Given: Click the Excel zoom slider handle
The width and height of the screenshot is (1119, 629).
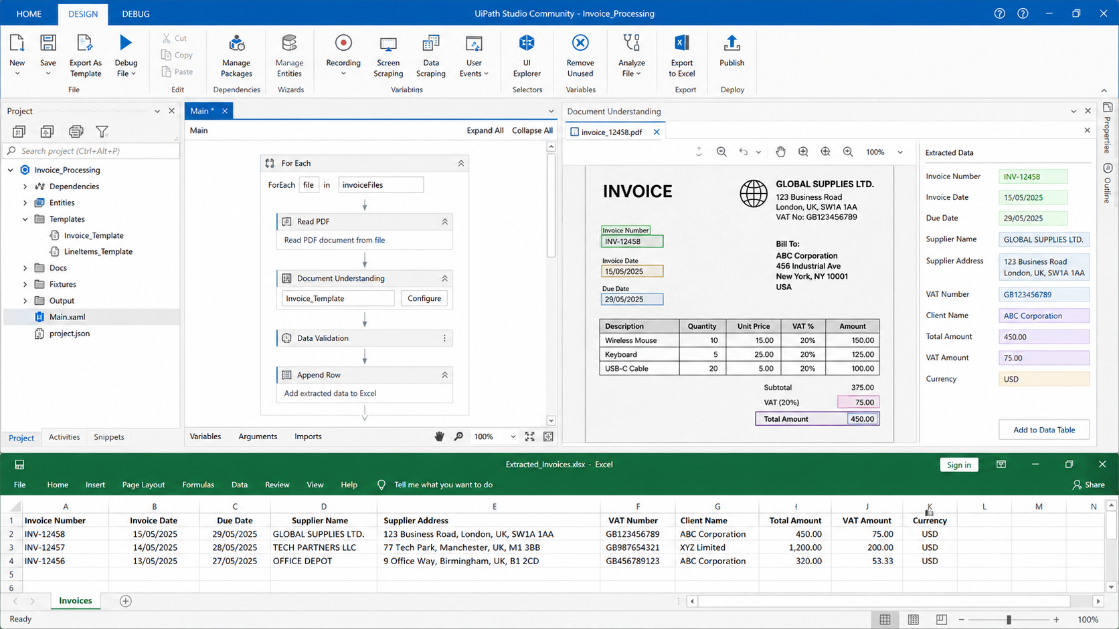Looking at the screenshot, I should pyautogui.click(x=1009, y=620).
